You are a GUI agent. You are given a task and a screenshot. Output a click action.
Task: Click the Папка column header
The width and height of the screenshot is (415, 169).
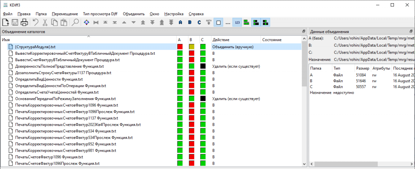321,68
